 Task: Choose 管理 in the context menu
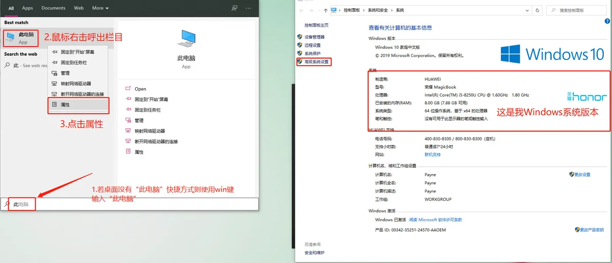point(79,73)
